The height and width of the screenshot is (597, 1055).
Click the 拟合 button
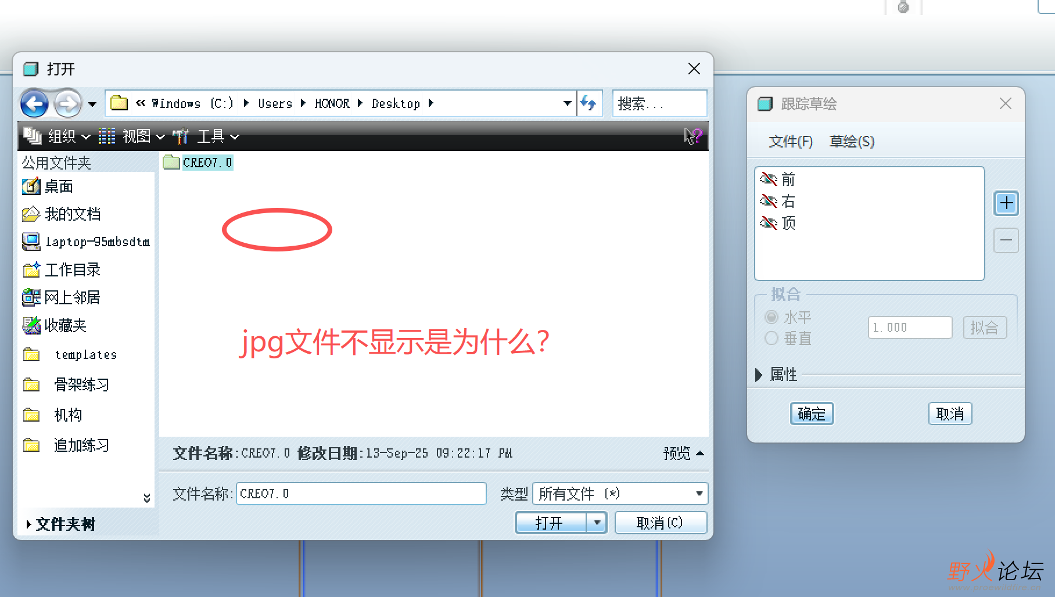985,328
